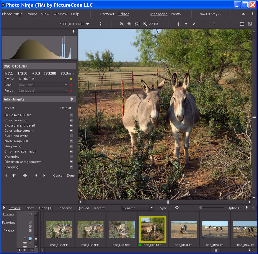Image resolution: width=258 pixels, height=254 pixels.
Task: Expand the Favorites tree node
Action: pos(30,222)
